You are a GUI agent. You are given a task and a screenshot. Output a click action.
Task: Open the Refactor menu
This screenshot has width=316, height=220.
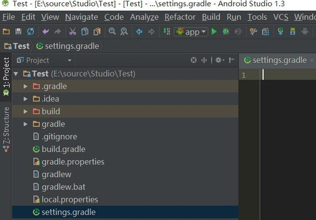(180, 17)
